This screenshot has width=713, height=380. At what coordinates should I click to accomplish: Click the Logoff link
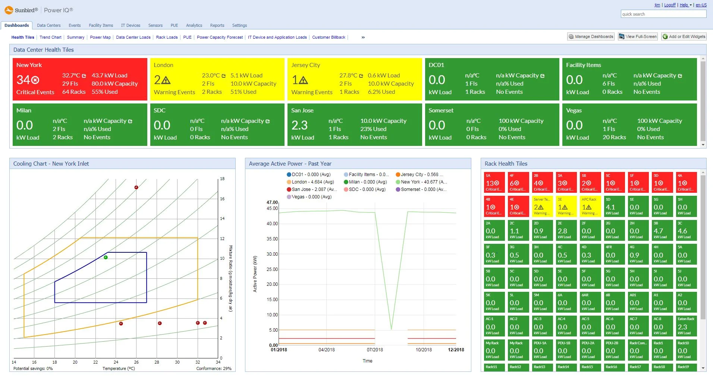670,5
